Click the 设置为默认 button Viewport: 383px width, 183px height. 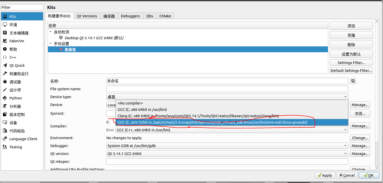351,54
